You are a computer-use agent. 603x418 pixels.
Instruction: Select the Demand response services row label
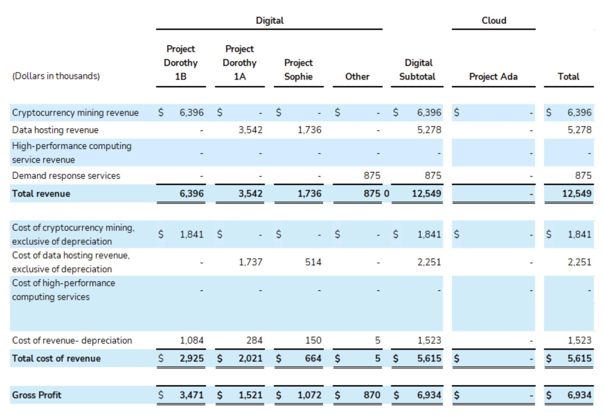[66, 176]
